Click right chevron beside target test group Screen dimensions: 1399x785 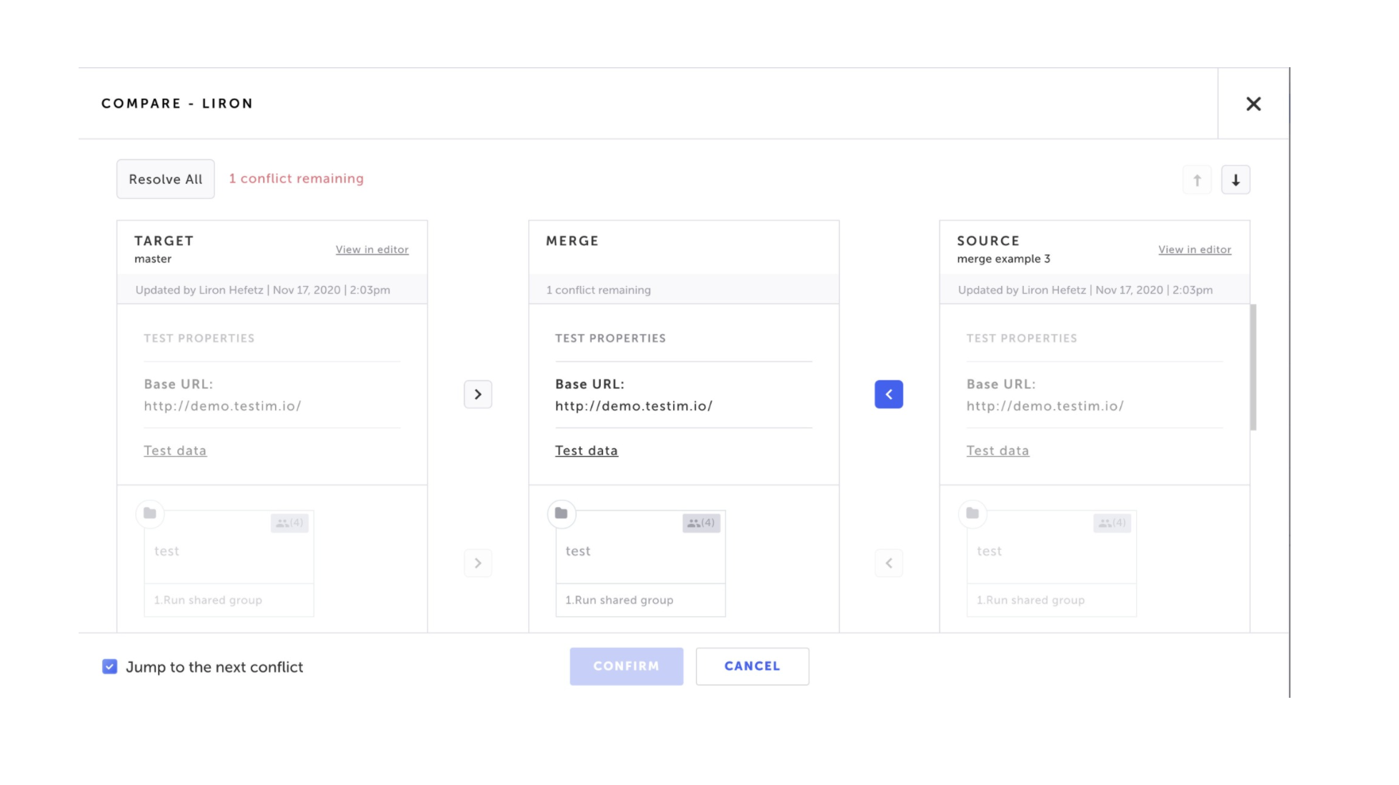(x=478, y=563)
